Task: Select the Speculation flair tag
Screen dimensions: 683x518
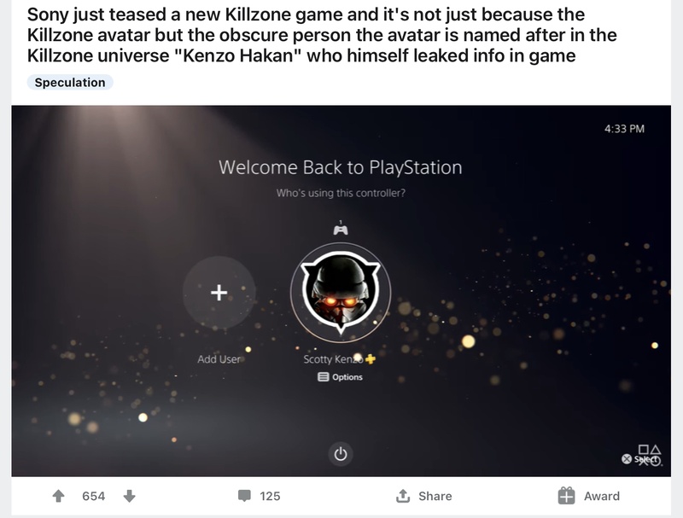Action: 70,83
